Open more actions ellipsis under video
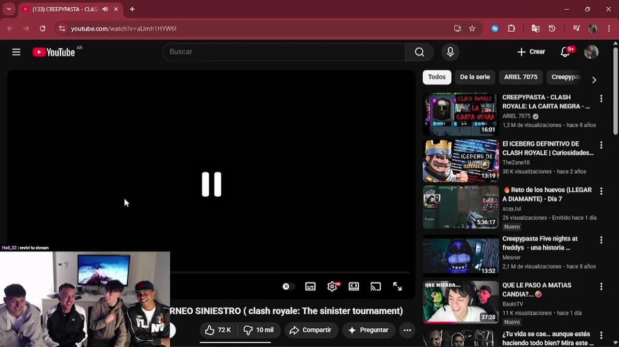The width and height of the screenshot is (619, 347). point(407,330)
